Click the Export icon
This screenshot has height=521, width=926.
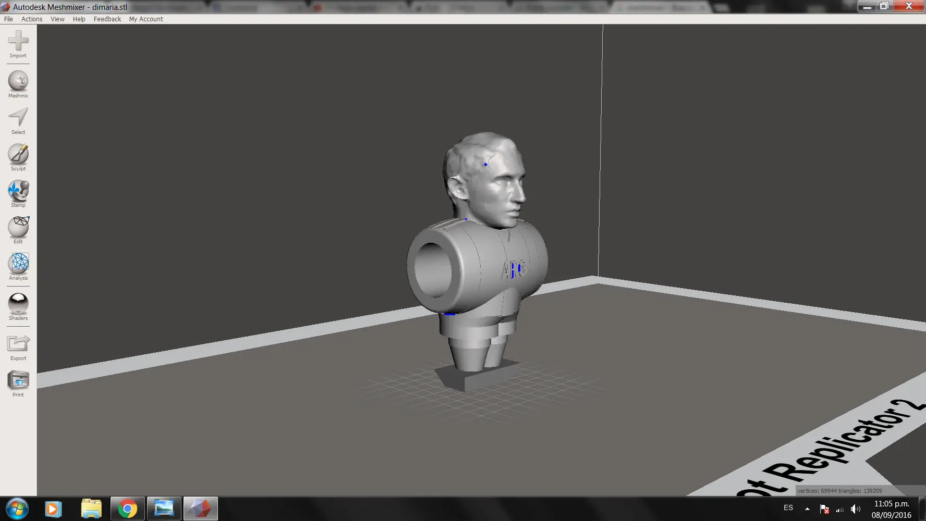click(x=18, y=344)
